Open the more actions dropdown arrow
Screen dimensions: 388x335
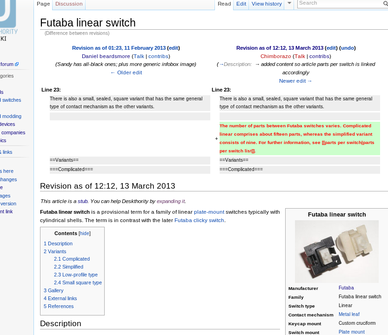coord(289,4)
